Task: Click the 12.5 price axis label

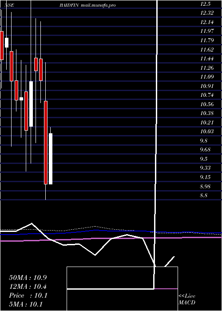Action: tap(205, 4)
